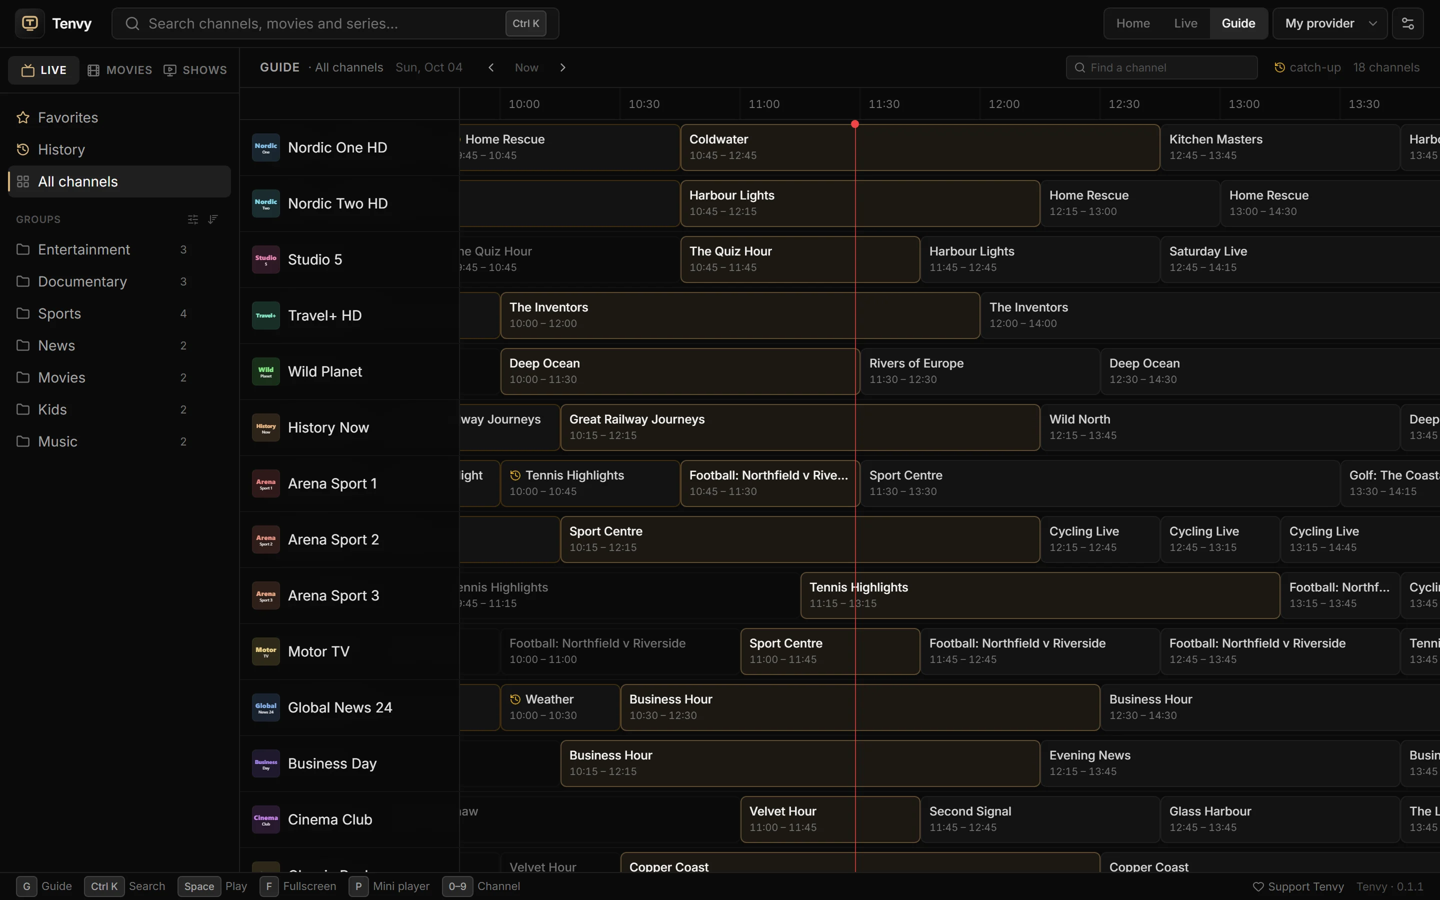
Task: Click the Tenvy logo icon
Action: [x=30, y=23]
